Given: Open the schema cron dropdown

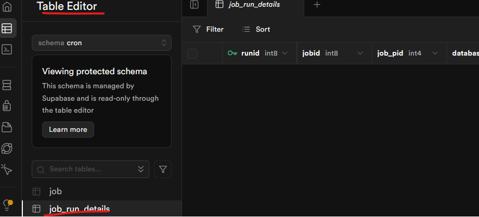Looking at the screenshot, I should click(x=101, y=43).
